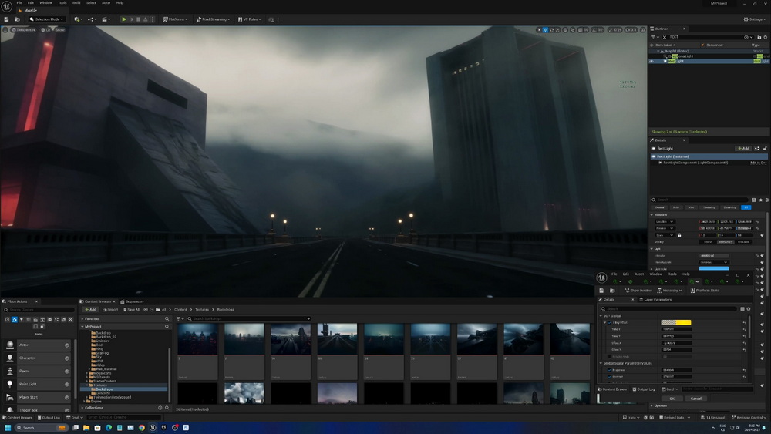This screenshot has width=771, height=434.
Task: Set Mobility to Movable
Action: (743, 242)
